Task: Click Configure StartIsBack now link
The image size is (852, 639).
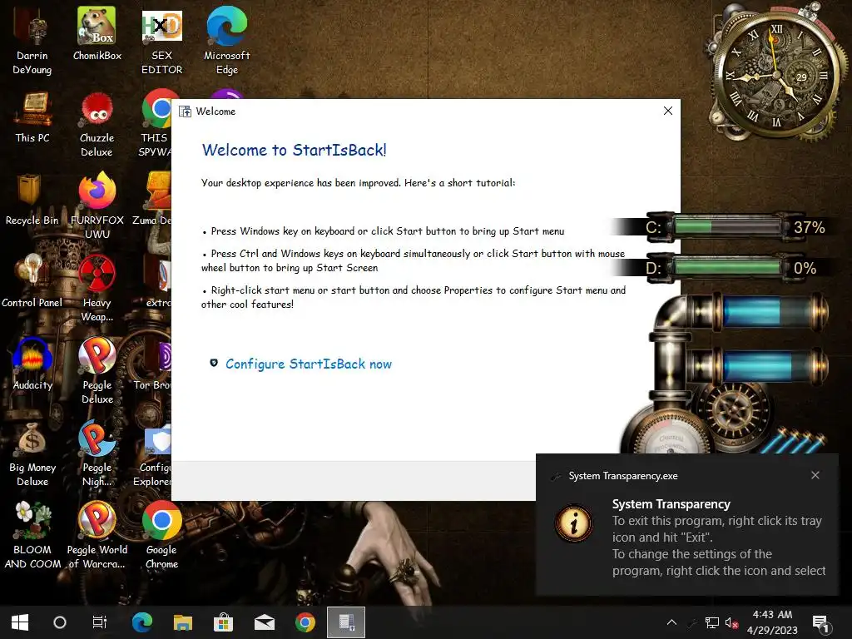Action: tap(308, 364)
